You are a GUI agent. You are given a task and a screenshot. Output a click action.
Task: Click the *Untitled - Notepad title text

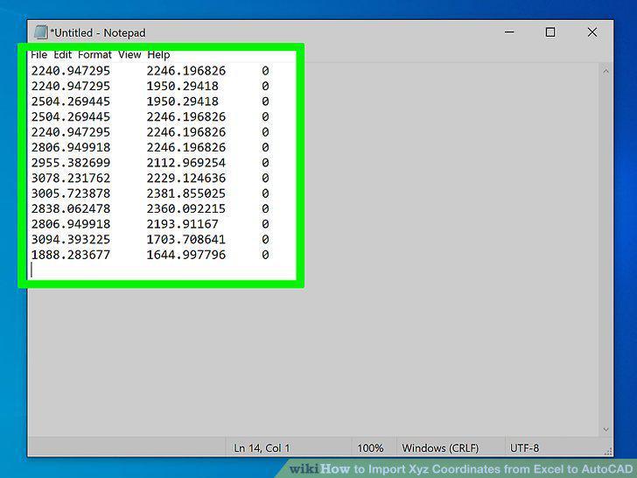pyautogui.click(x=98, y=32)
